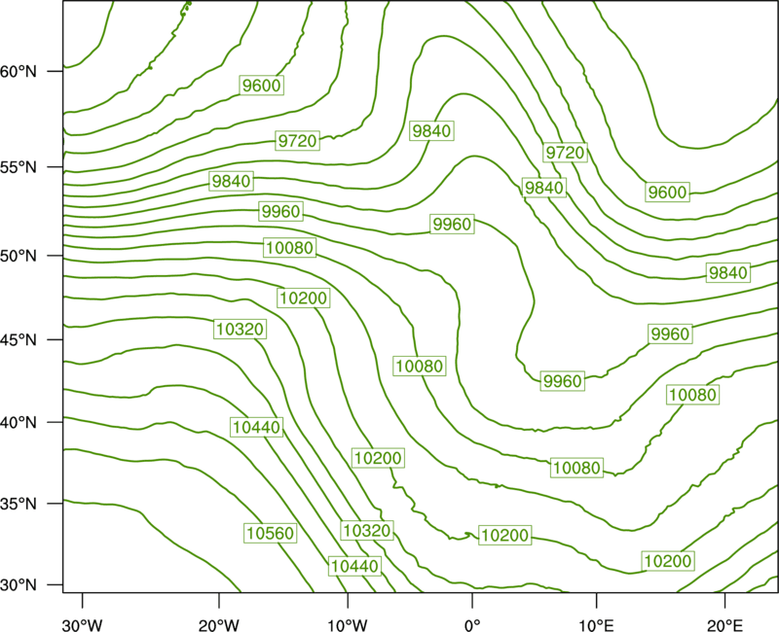The height and width of the screenshot is (632, 779).
Task: Click the 10200 label near 35°N at 0°
Action: (504, 535)
